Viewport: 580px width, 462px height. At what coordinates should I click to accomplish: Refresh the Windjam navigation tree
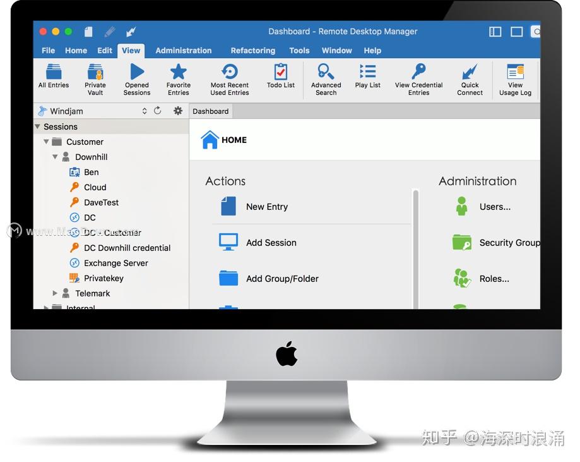coord(157,110)
